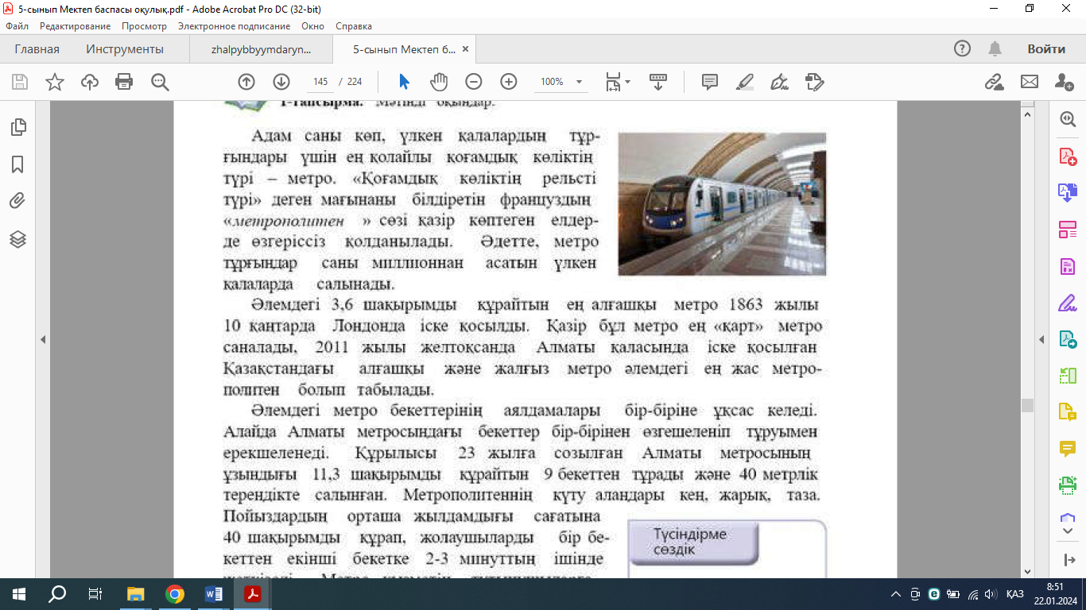Image resolution: width=1086 pixels, height=610 pixels.
Task: Go to previous page arrow
Action: pyautogui.click(x=246, y=82)
